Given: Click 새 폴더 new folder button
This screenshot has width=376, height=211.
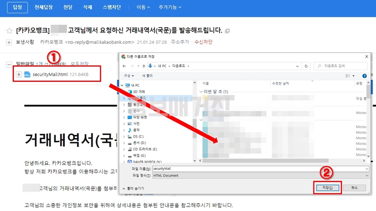Looking at the screenshot, I should [147, 76].
